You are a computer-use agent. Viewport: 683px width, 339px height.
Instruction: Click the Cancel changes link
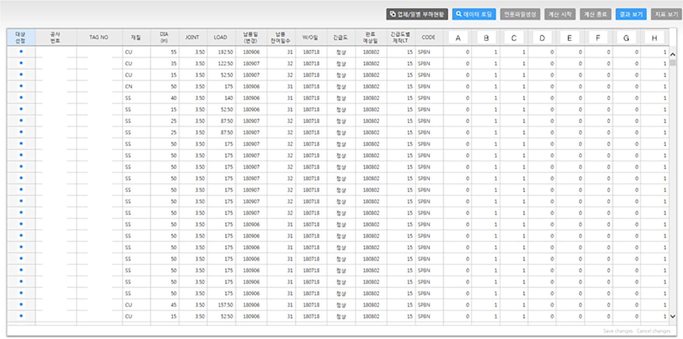(x=654, y=331)
